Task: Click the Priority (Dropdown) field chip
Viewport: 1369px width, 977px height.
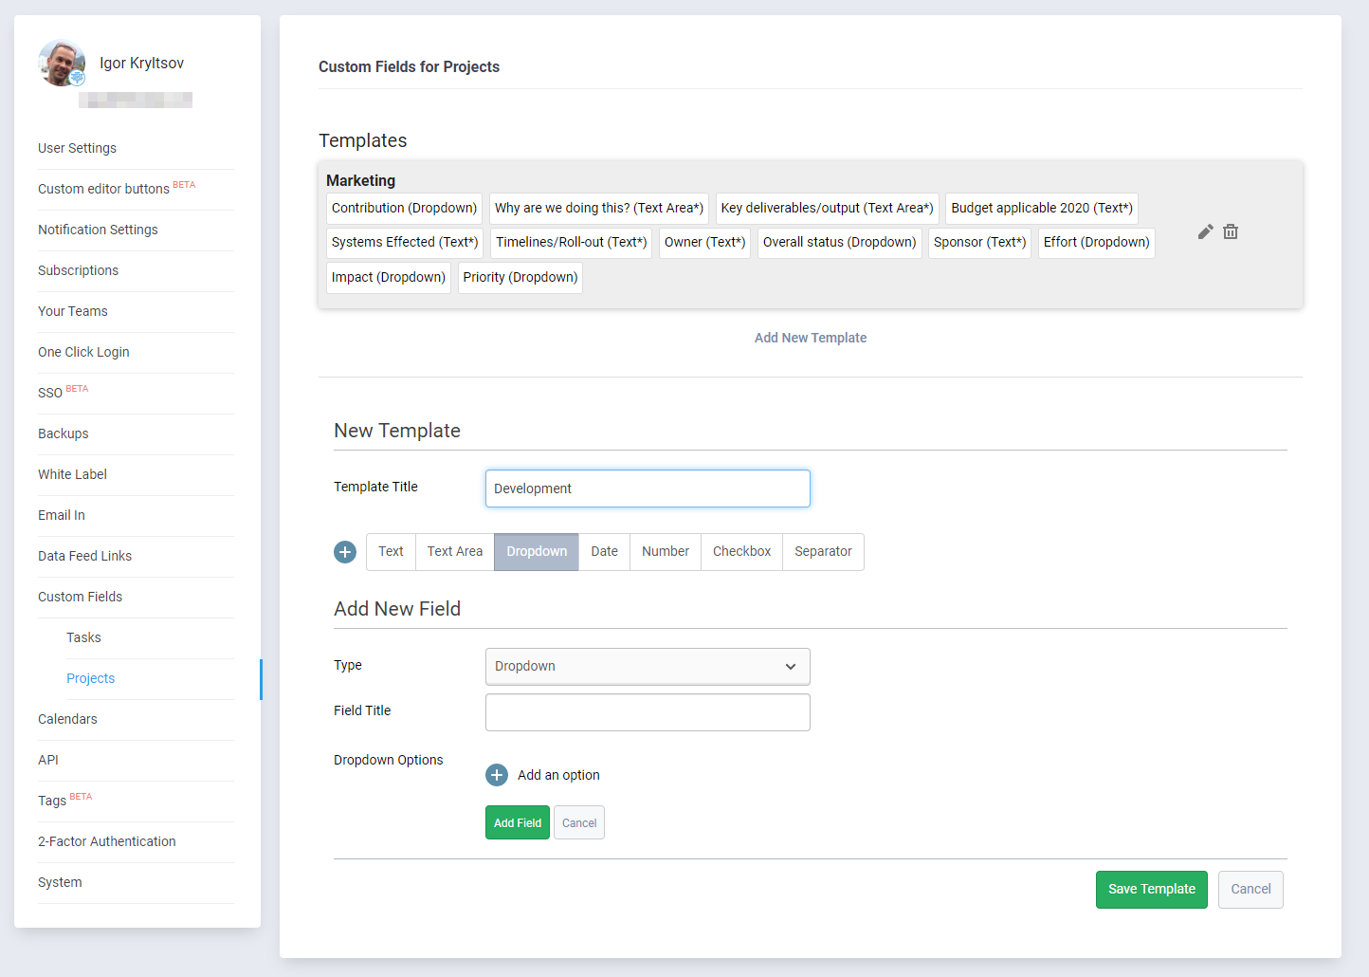Action: coord(520,278)
